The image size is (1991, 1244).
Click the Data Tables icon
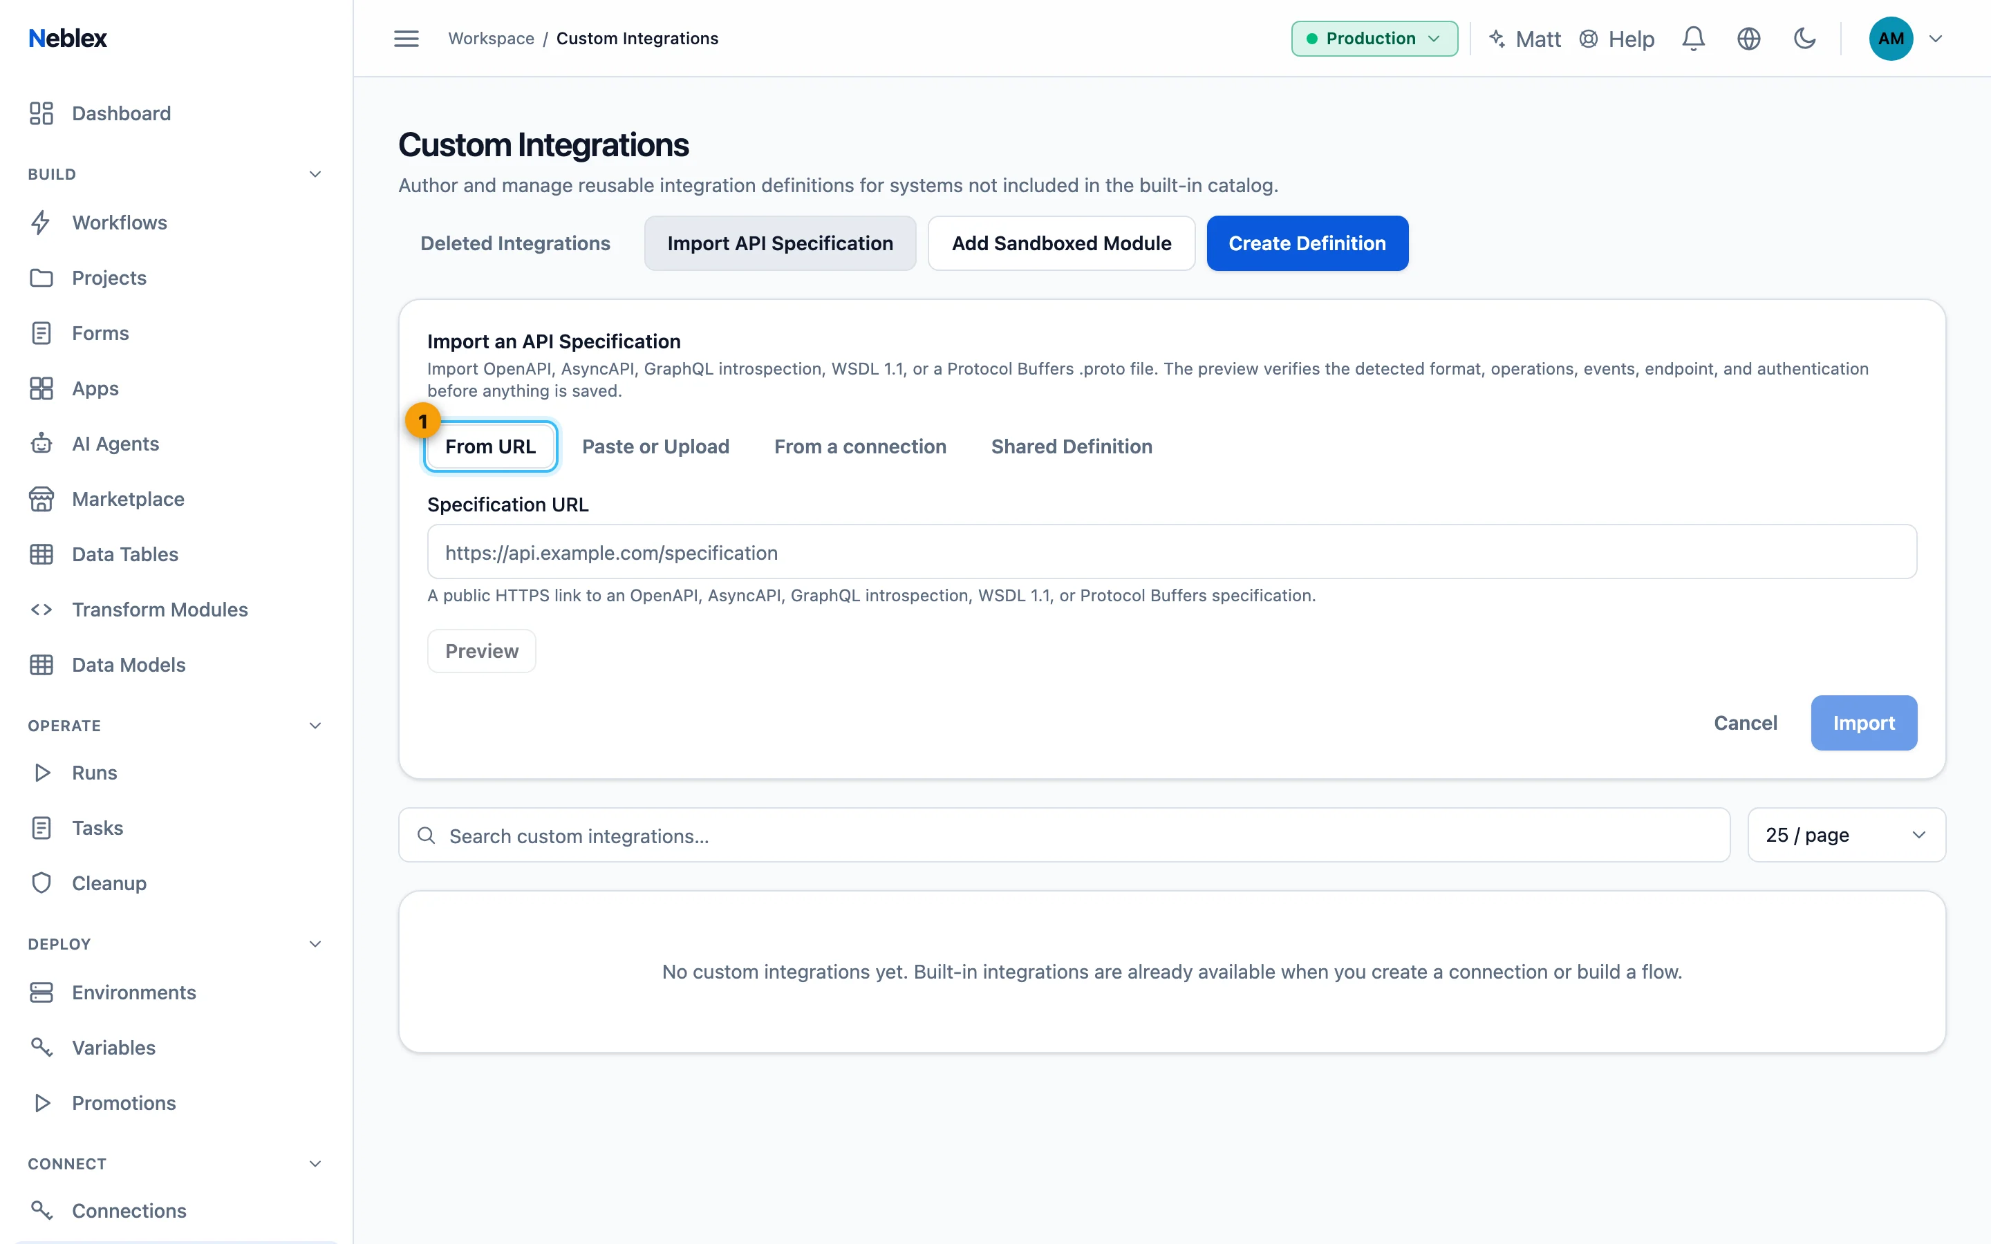coord(41,554)
